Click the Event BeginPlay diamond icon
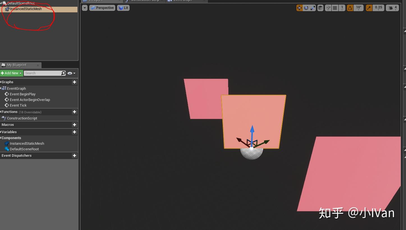Viewport: 406px width, 230px height. click(7, 94)
